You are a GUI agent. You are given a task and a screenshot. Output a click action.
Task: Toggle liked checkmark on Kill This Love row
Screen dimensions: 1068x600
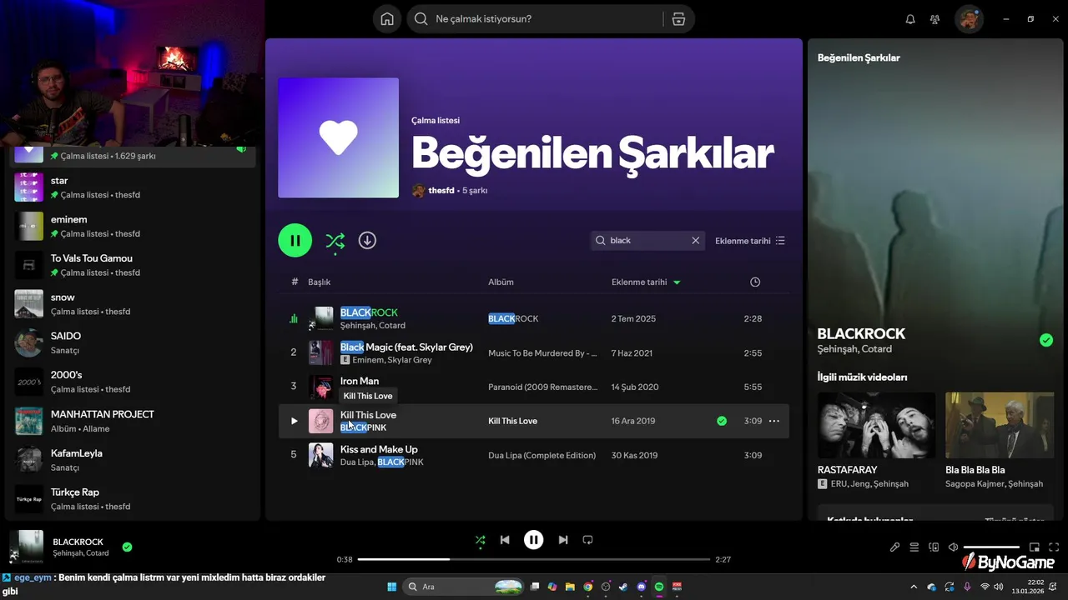coord(722,422)
